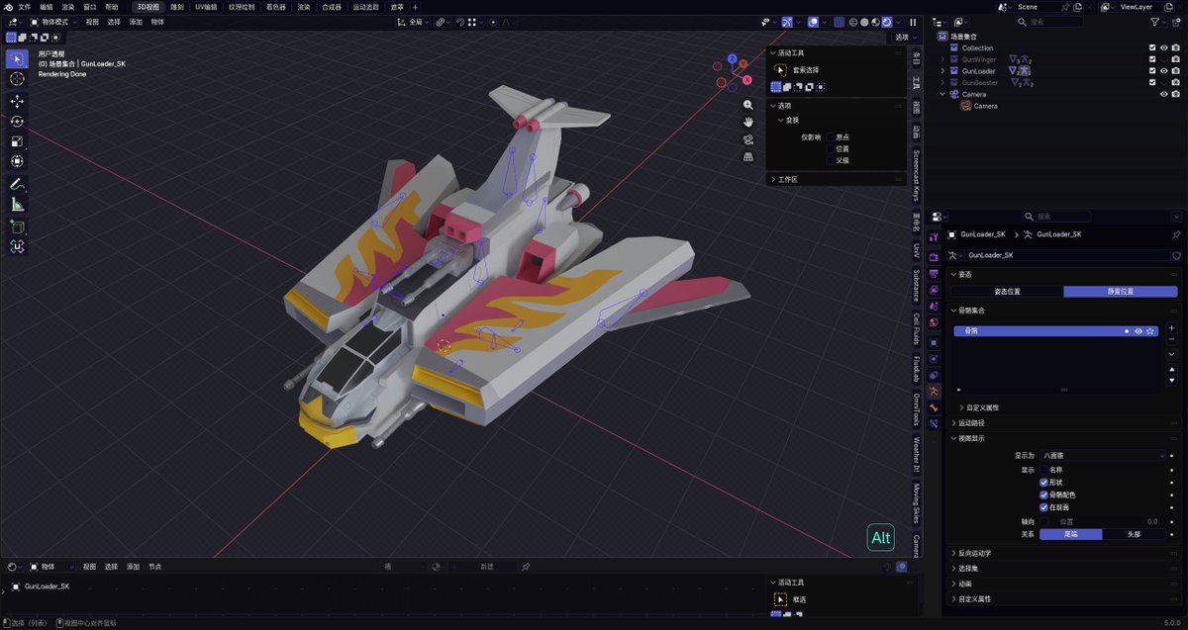1188x630 pixels.
Task: Open Bone constraints properties tab icon
Action: [934, 424]
